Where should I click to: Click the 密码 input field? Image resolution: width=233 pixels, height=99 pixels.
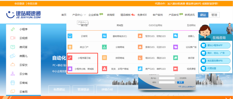[167, 82]
